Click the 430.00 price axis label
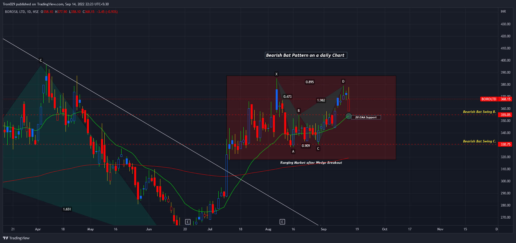The width and height of the screenshot is (516, 243). (506, 24)
